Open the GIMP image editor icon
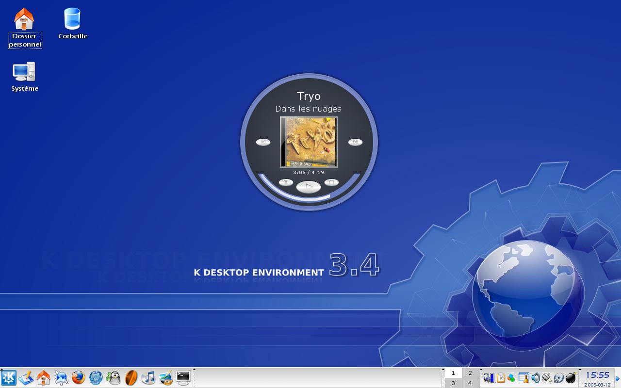The height and width of the screenshot is (388, 621). coord(166,378)
